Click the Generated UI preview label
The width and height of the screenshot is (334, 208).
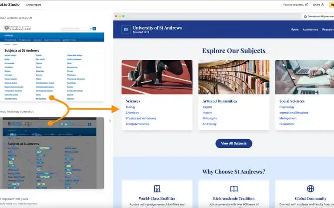tap(321, 16)
